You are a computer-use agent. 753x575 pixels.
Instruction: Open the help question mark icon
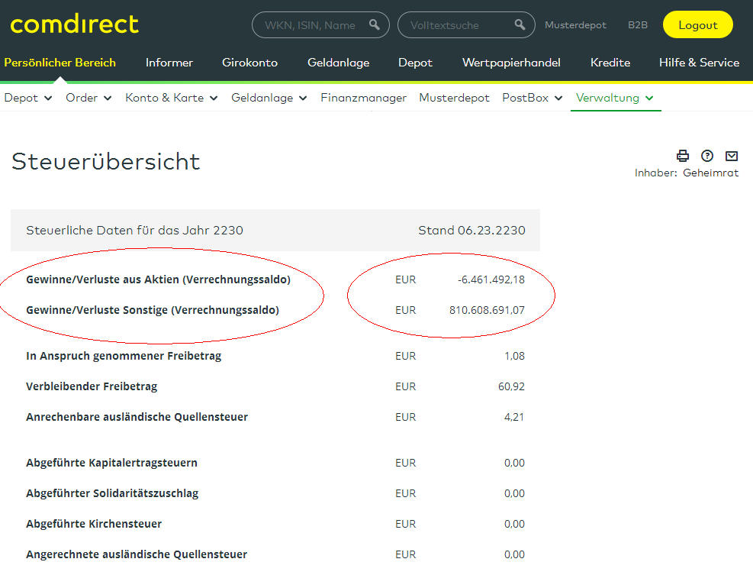click(707, 156)
